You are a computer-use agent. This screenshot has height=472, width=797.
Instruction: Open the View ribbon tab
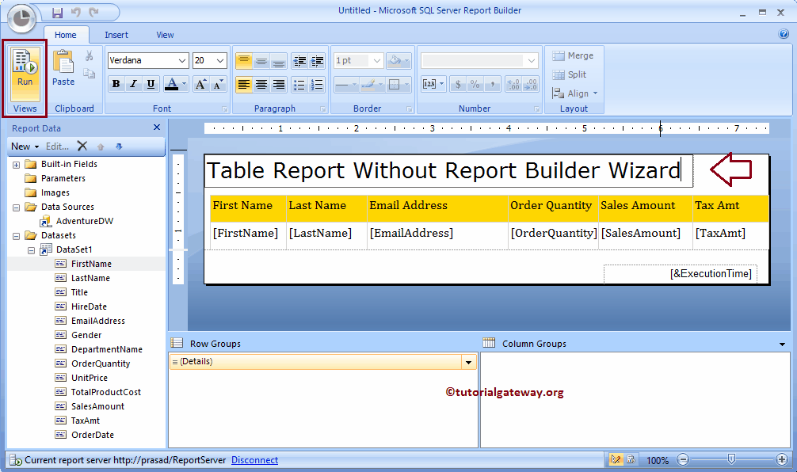pyautogui.click(x=165, y=35)
